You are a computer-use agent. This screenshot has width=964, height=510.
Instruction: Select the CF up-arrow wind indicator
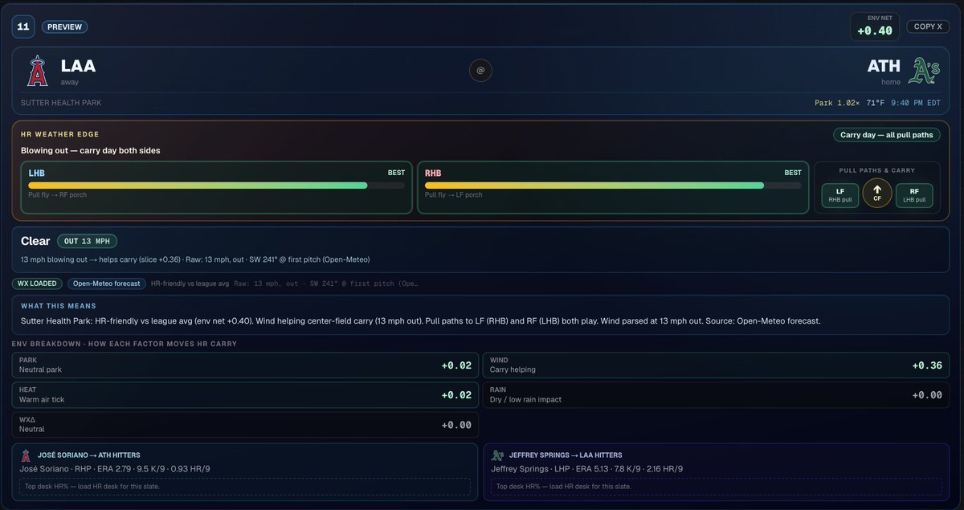coord(877,194)
